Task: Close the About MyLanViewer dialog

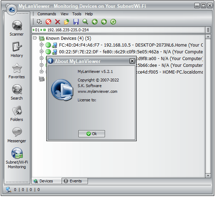Action: 132,61
